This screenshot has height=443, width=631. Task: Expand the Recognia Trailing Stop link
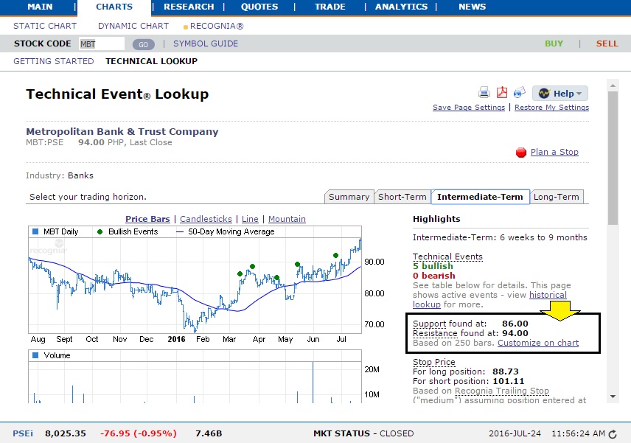(x=503, y=390)
